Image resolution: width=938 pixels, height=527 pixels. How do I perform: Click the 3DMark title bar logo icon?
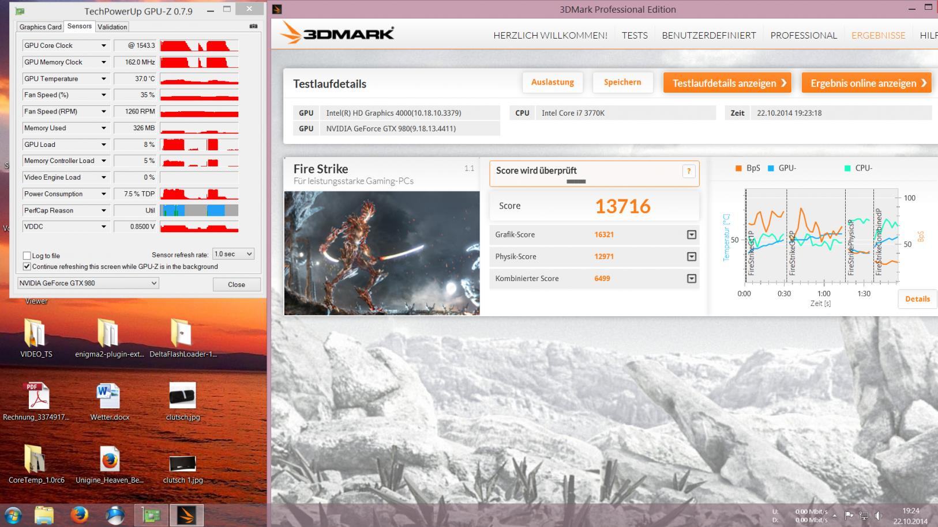[x=277, y=9]
